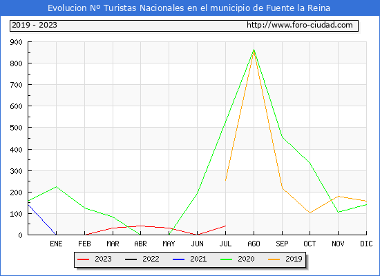This screenshot has height=276, width=380.
Task: Open the http://www.foro-ciudad.com link text
Action: coord(300,25)
